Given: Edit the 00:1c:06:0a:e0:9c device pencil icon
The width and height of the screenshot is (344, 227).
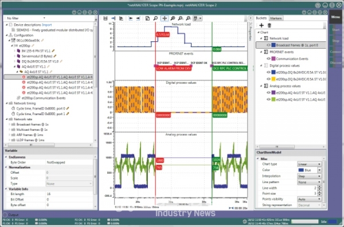Looking at the screenshot, I should pyautogui.click(x=42, y=40).
